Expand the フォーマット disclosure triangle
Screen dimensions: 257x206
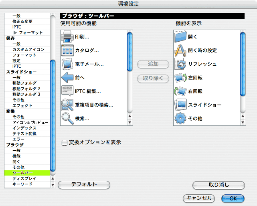pyautogui.click(x=15, y=32)
